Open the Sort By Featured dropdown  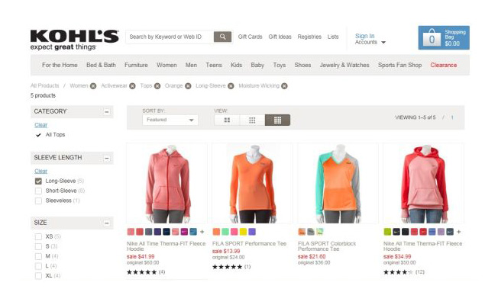point(170,120)
